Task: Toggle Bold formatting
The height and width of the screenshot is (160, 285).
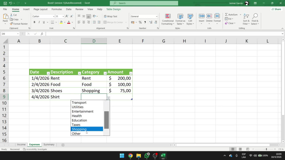Action: 34,22
